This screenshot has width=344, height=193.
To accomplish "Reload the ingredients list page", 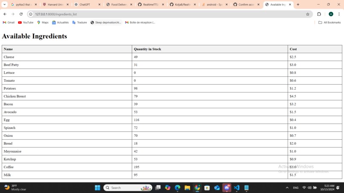I will [x=21, y=14].
